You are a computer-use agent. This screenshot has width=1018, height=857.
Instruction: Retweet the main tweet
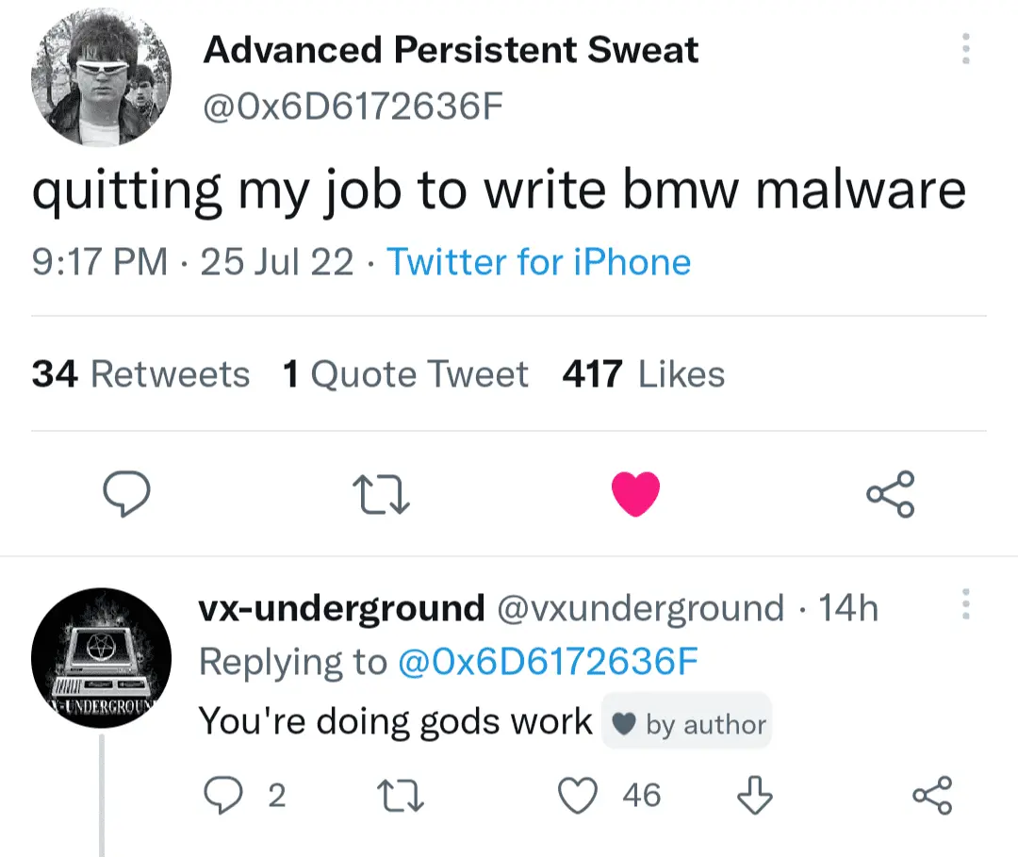pos(381,495)
